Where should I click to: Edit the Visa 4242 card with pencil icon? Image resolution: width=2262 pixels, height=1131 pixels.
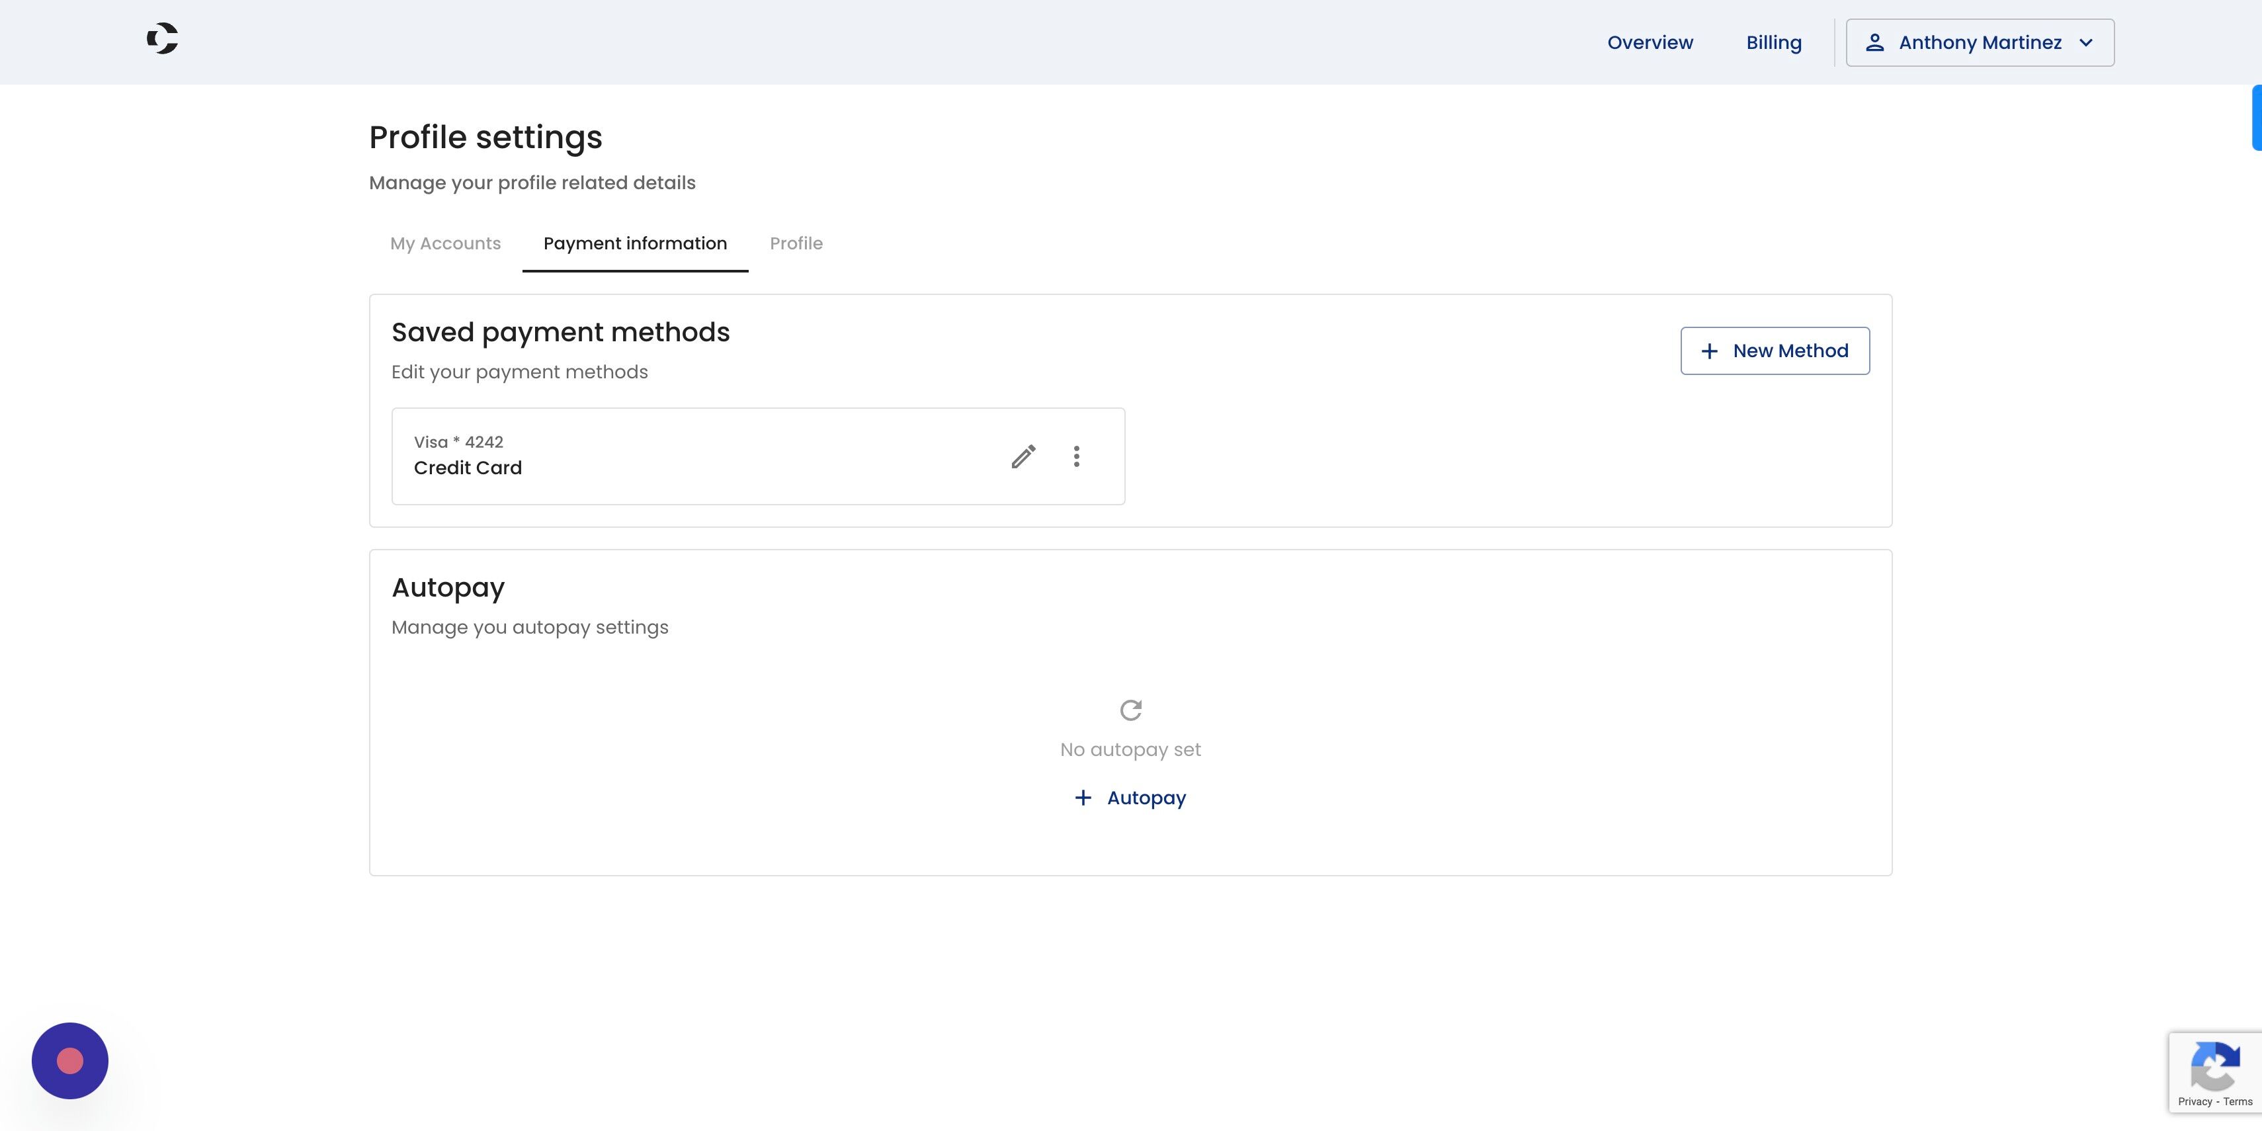pos(1023,456)
